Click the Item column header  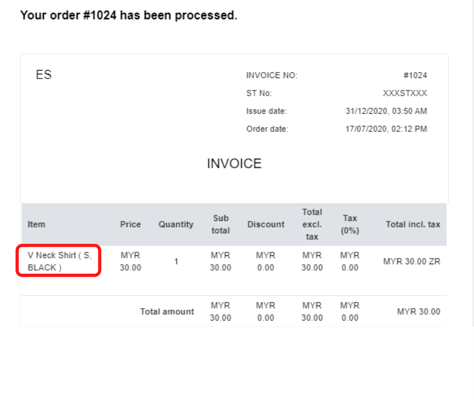[x=36, y=224]
